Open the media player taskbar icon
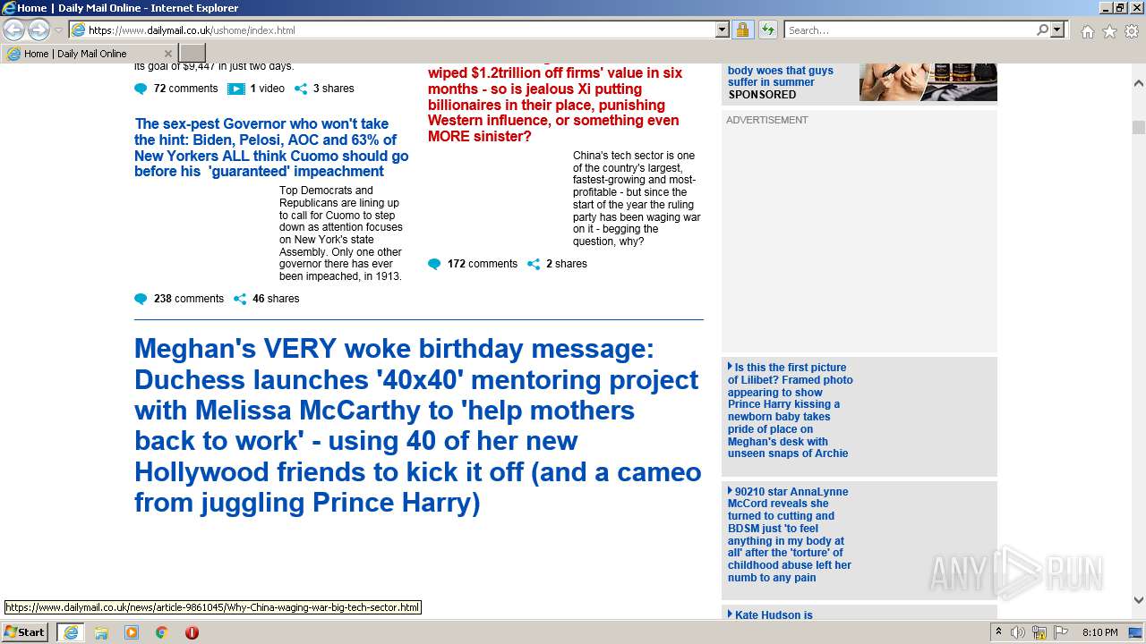Image resolution: width=1146 pixels, height=644 pixels. click(x=132, y=632)
